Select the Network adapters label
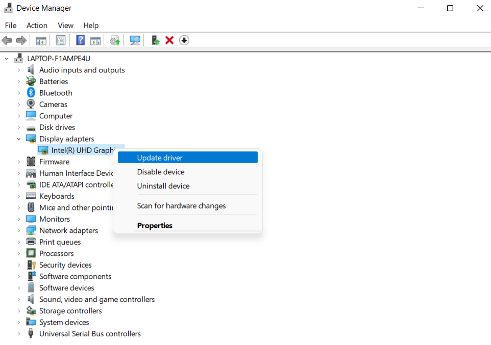The height and width of the screenshot is (345, 491). [x=68, y=230]
